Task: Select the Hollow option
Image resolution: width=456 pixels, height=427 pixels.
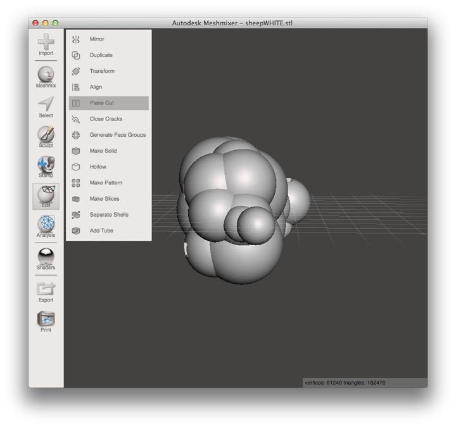Action: point(98,167)
